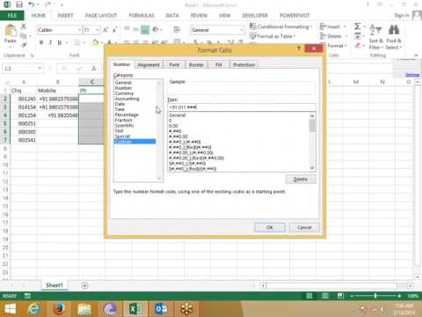
Task: Add a new sheet with plus icon
Action: pyautogui.click(x=84, y=285)
